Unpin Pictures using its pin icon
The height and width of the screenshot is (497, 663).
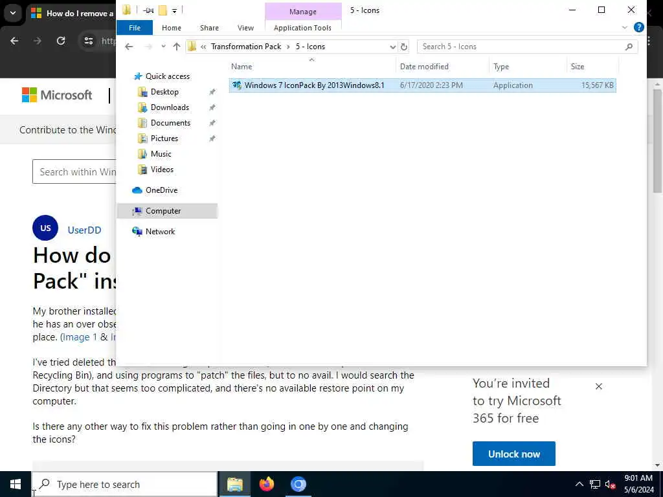pos(212,138)
